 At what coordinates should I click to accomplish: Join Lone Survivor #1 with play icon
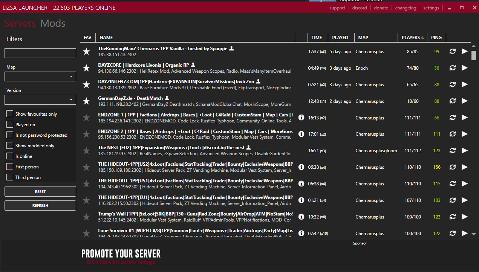tap(464, 233)
